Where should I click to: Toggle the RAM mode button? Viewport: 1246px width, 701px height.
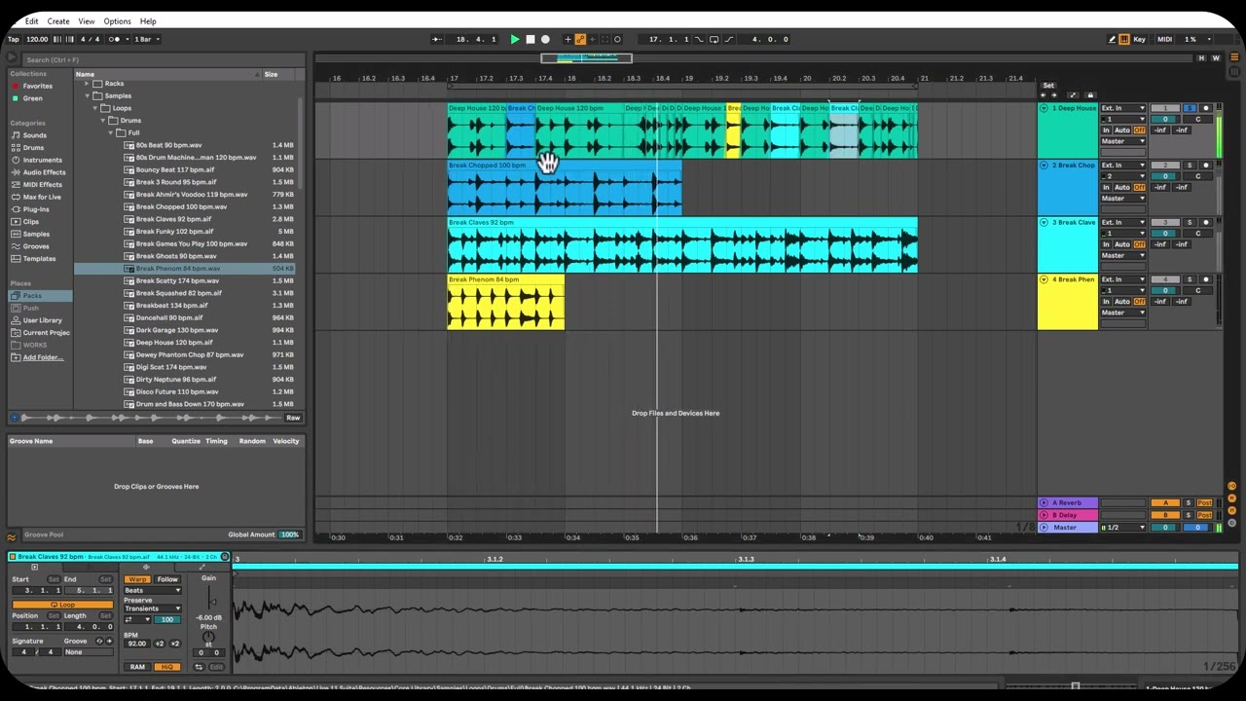(137, 667)
